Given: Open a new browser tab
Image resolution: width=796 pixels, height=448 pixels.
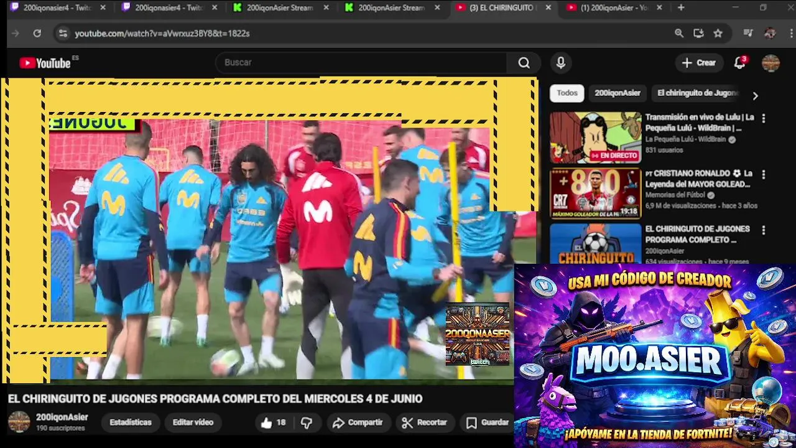Looking at the screenshot, I should click(x=681, y=7).
